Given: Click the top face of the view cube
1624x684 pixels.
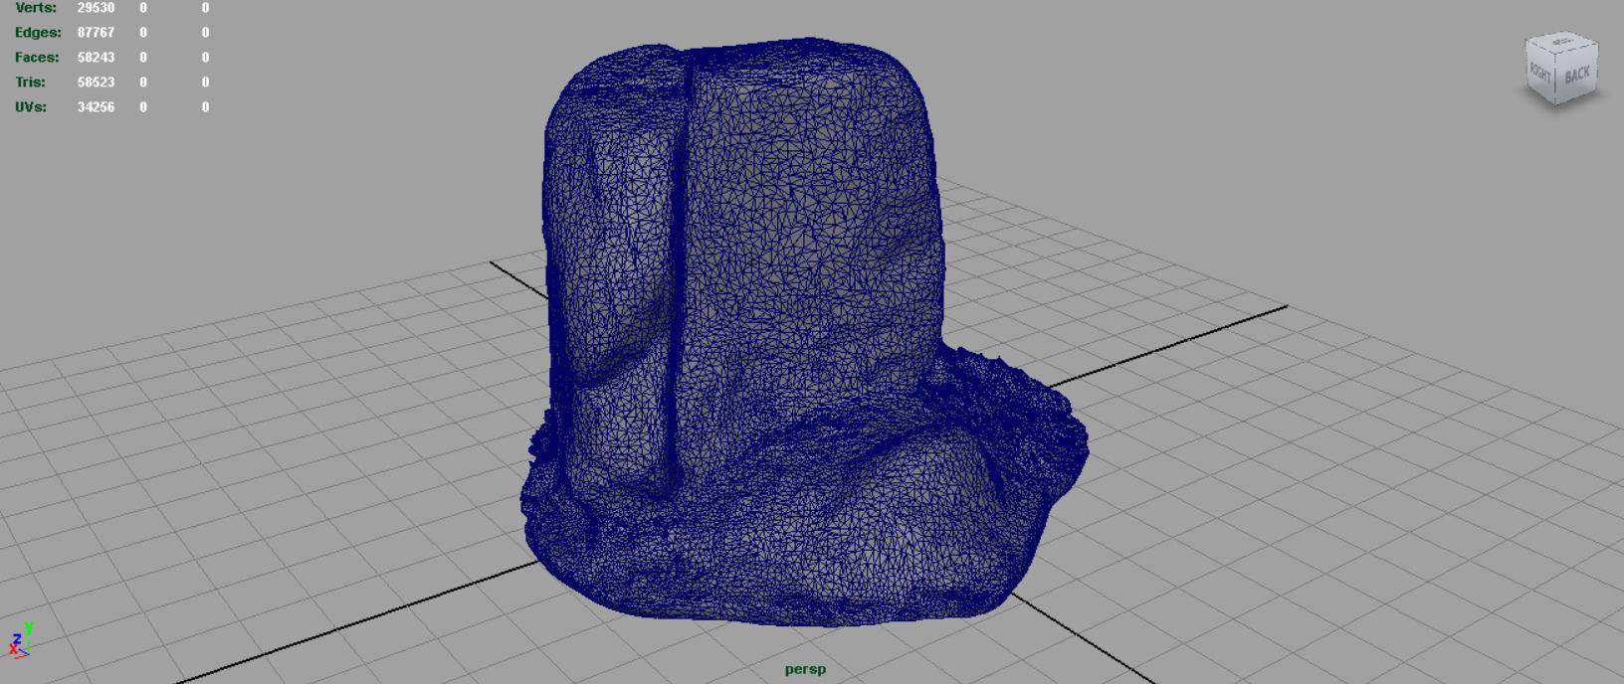Looking at the screenshot, I should (1561, 41).
